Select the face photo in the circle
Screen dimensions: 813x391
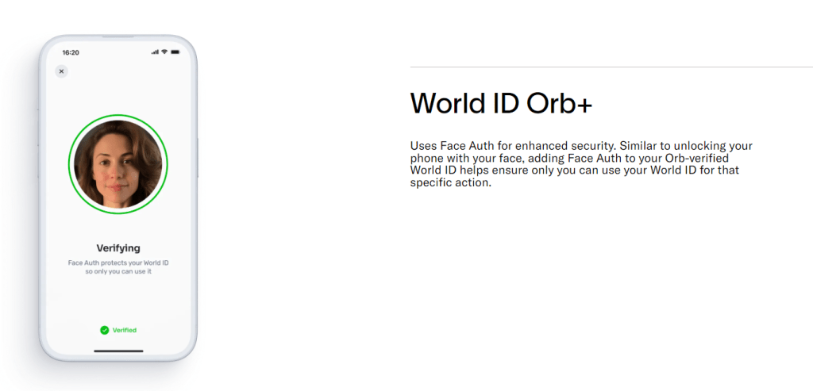point(118,164)
